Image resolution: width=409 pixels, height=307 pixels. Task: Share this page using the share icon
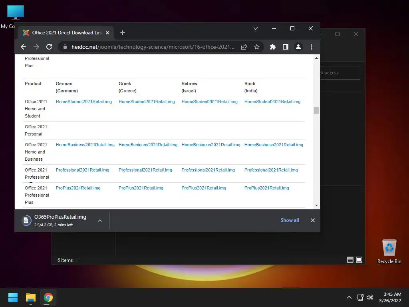coord(244,47)
